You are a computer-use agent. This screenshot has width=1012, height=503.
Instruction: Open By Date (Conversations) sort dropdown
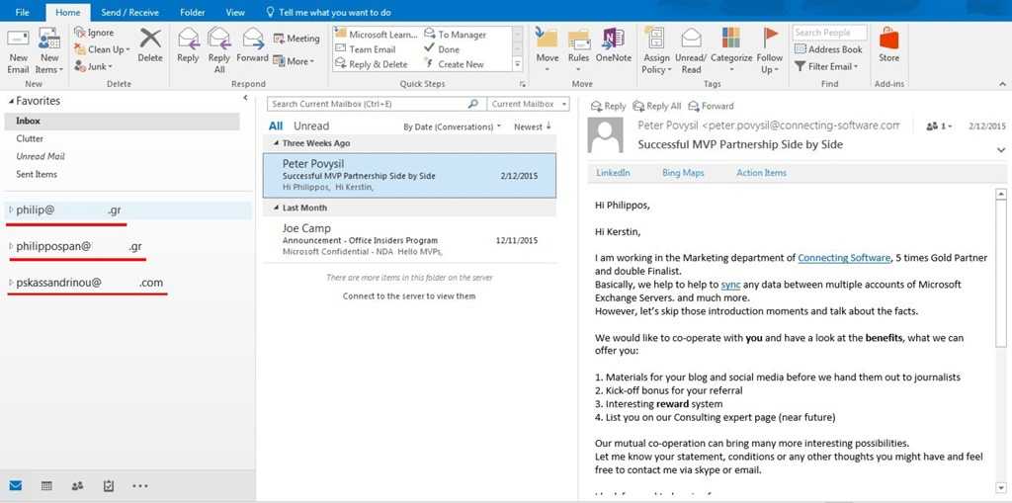[453, 127]
